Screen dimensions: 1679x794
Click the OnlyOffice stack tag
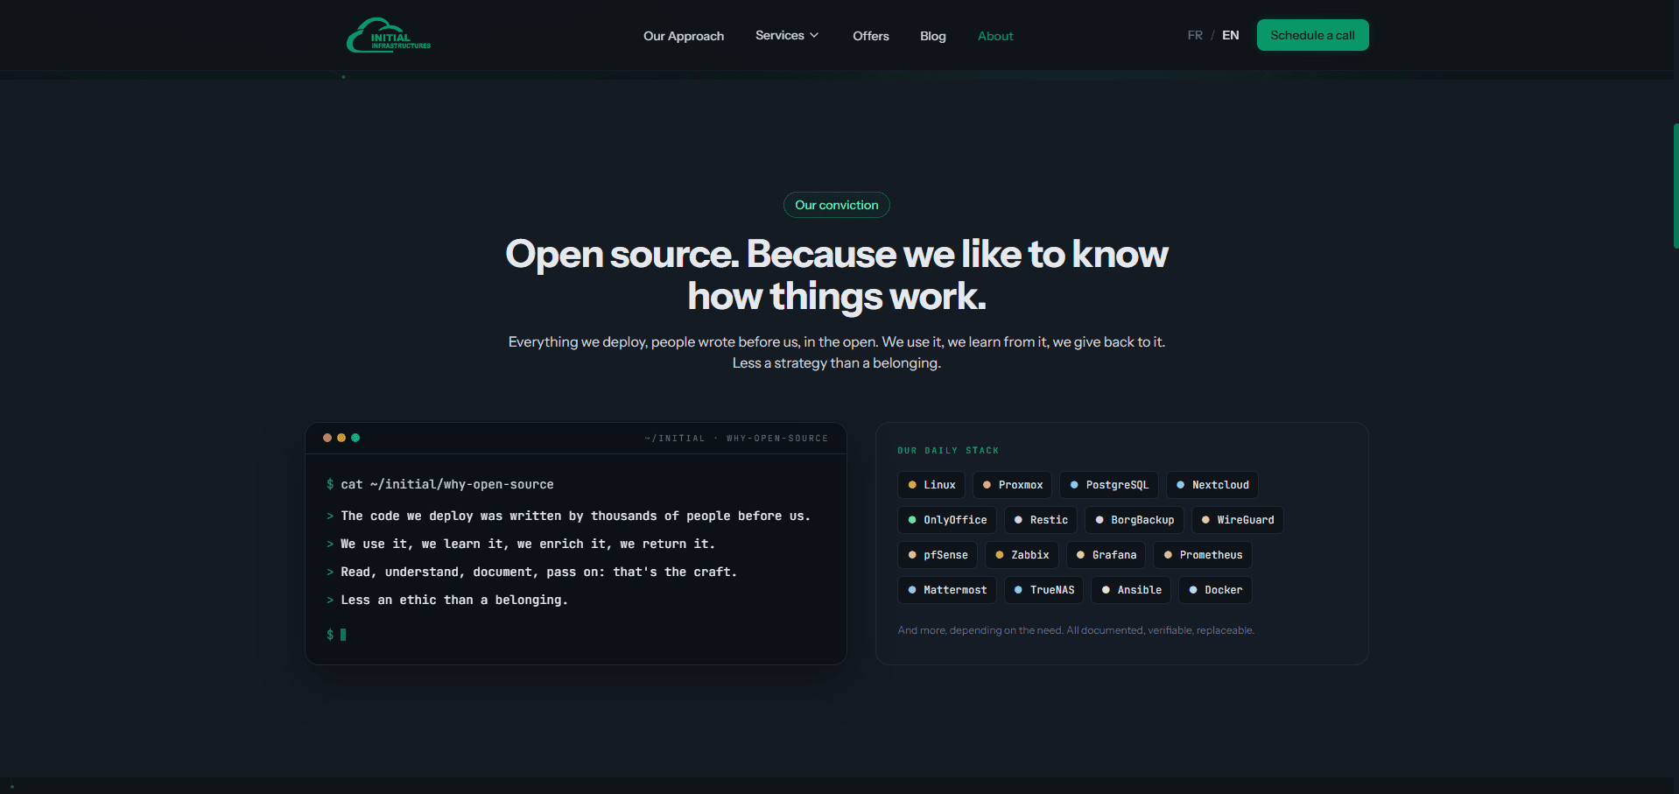pyautogui.click(x=947, y=520)
